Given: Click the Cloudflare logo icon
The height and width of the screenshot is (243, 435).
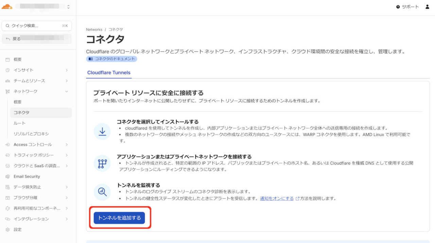Looking at the screenshot, I should pyautogui.click(x=7, y=7).
